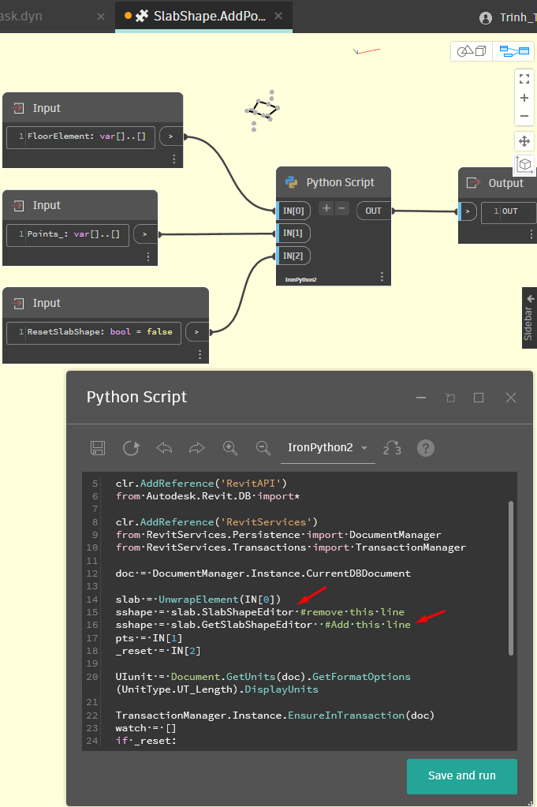Click 'watch = []' code line
Image resolution: width=537 pixels, height=807 pixels.
pyautogui.click(x=146, y=728)
